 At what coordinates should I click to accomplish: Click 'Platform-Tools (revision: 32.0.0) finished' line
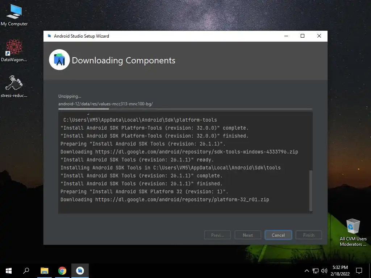coord(154,136)
